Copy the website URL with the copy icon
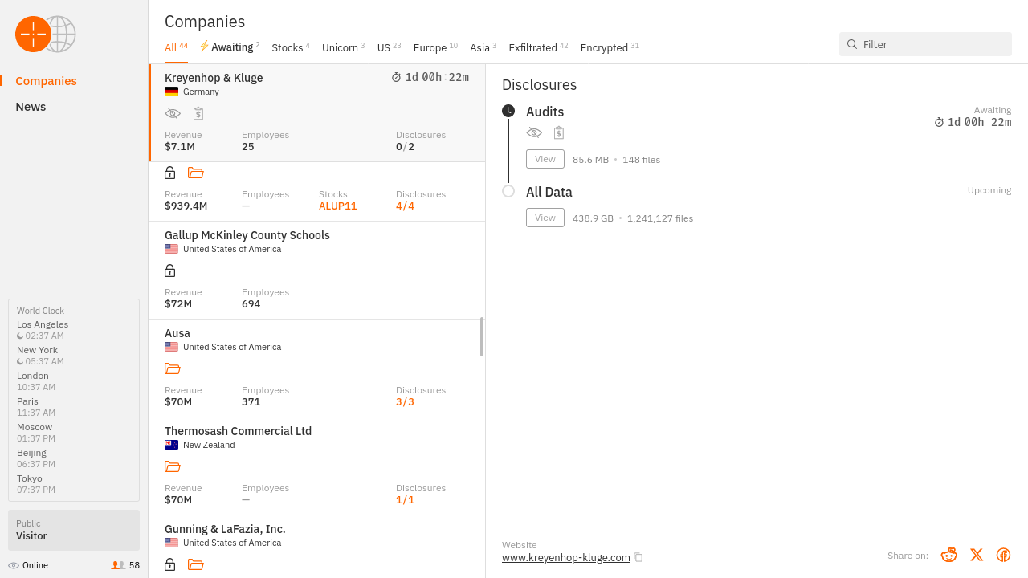This screenshot has width=1028, height=578. pos(638,557)
